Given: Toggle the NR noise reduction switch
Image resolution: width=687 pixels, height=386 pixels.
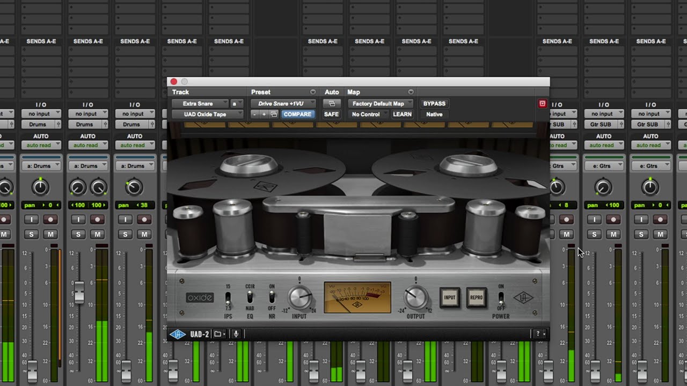Looking at the screenshot, I should coord(272,298).
